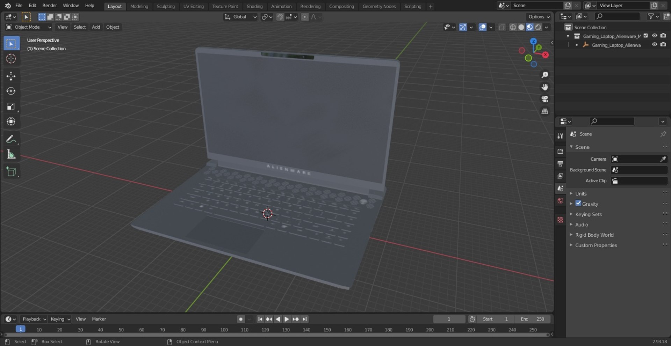The image size is (671, 346).
Task: Click the timeline frame 1 marker
Action: pyautogui.click(x=20, y=329)
